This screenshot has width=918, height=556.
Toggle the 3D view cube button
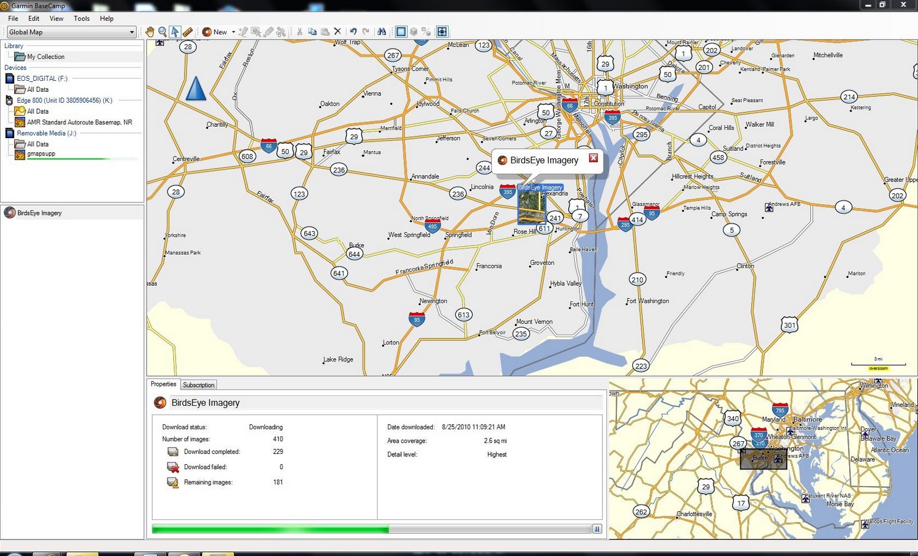click(414, 32)
